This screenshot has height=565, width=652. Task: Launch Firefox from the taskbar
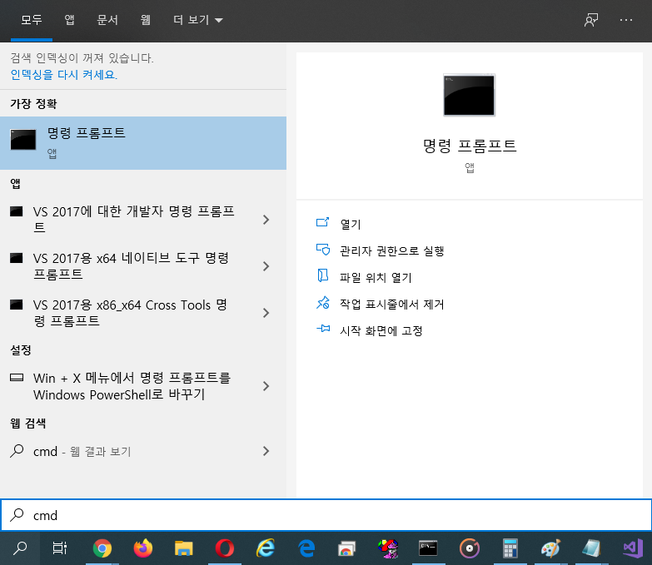[x=143, y=548]
